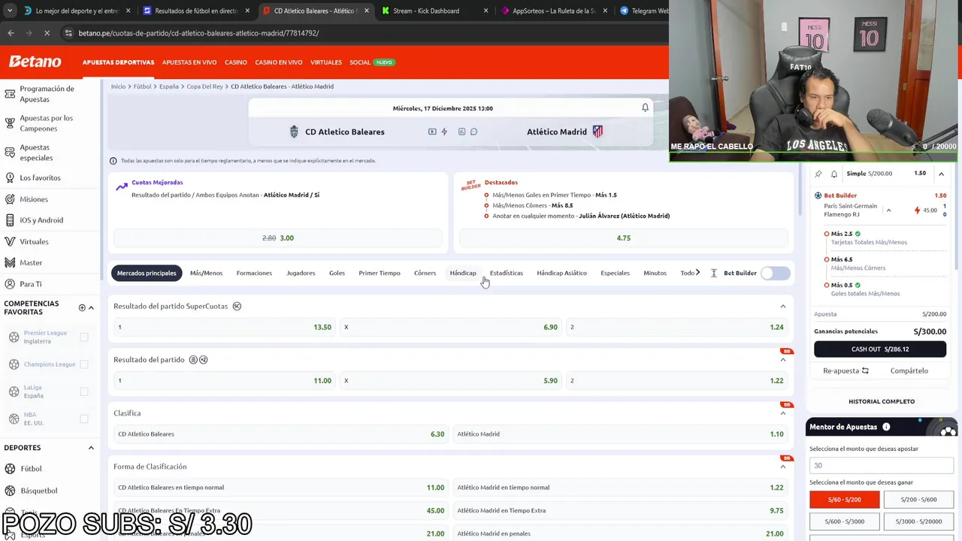Click the Destacados 4.75 odds button
Image resolution: width=962 pixels, height=541 pixels.
[x=624, y=238]
